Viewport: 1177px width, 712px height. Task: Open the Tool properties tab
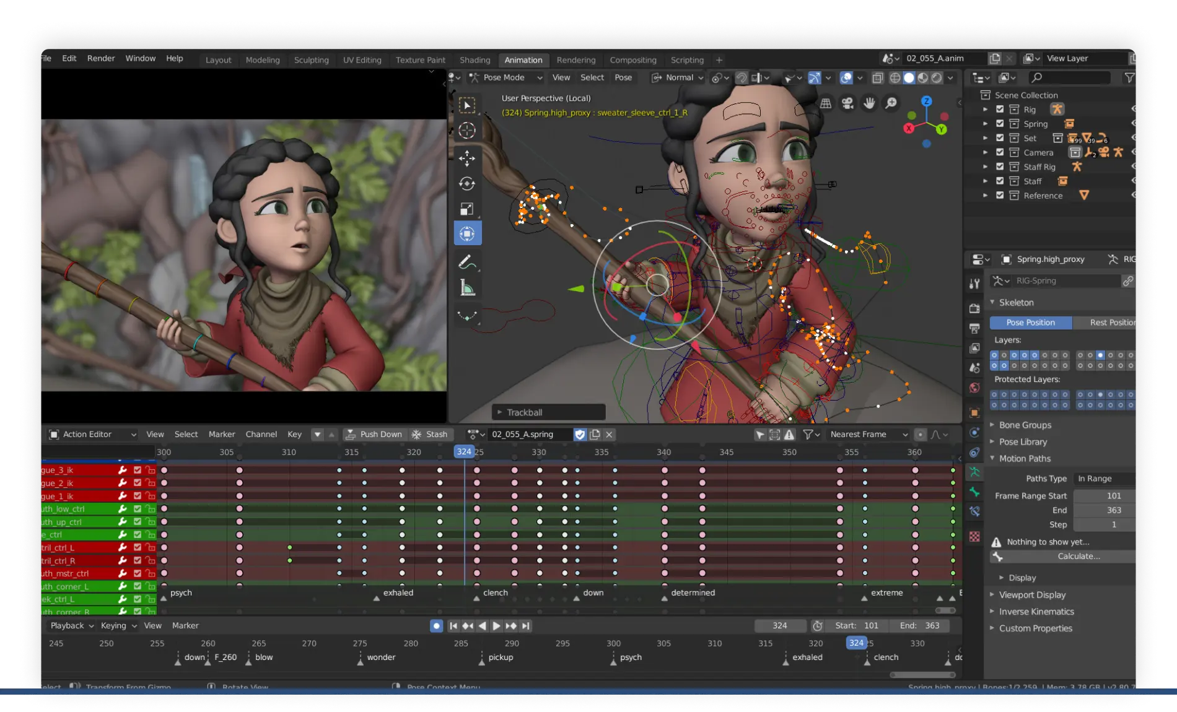(x=974, y=284)
